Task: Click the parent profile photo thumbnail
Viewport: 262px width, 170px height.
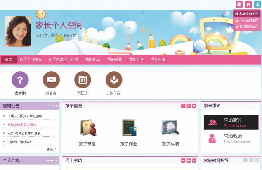Action: 18,31
